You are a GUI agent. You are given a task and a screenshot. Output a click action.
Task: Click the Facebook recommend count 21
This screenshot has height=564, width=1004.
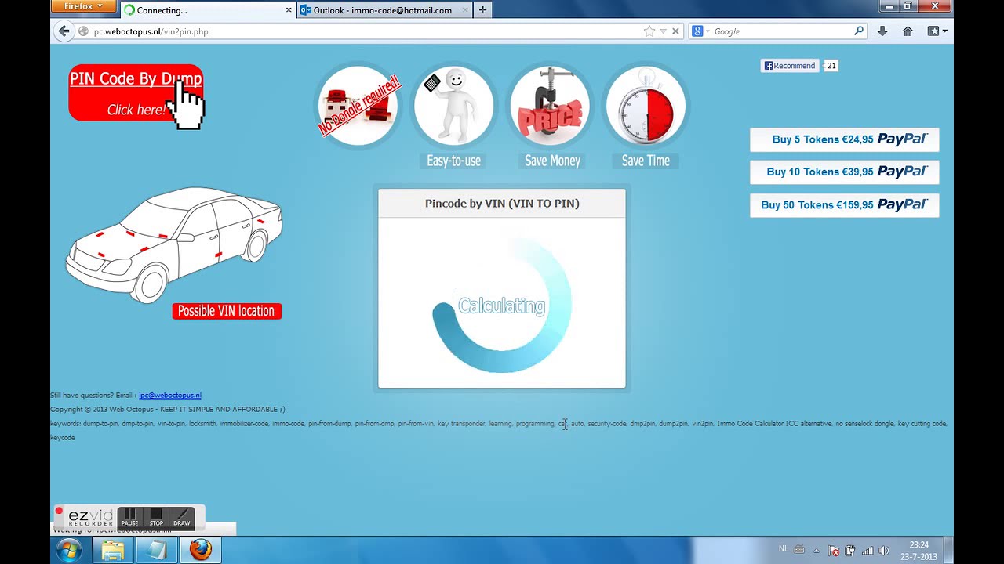pyautogui.click(x=831, y=66)
